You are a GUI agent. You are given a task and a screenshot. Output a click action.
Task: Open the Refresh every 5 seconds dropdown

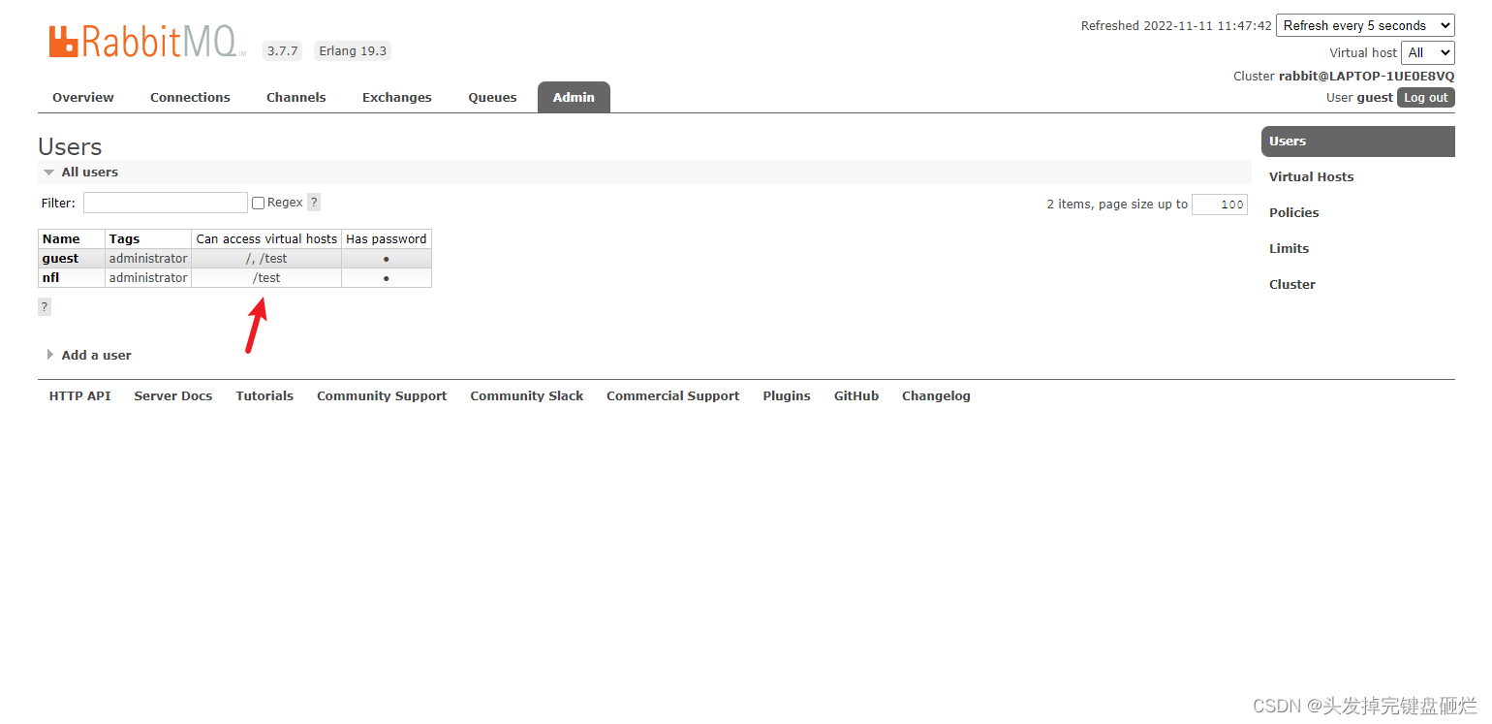(1365, 26)
